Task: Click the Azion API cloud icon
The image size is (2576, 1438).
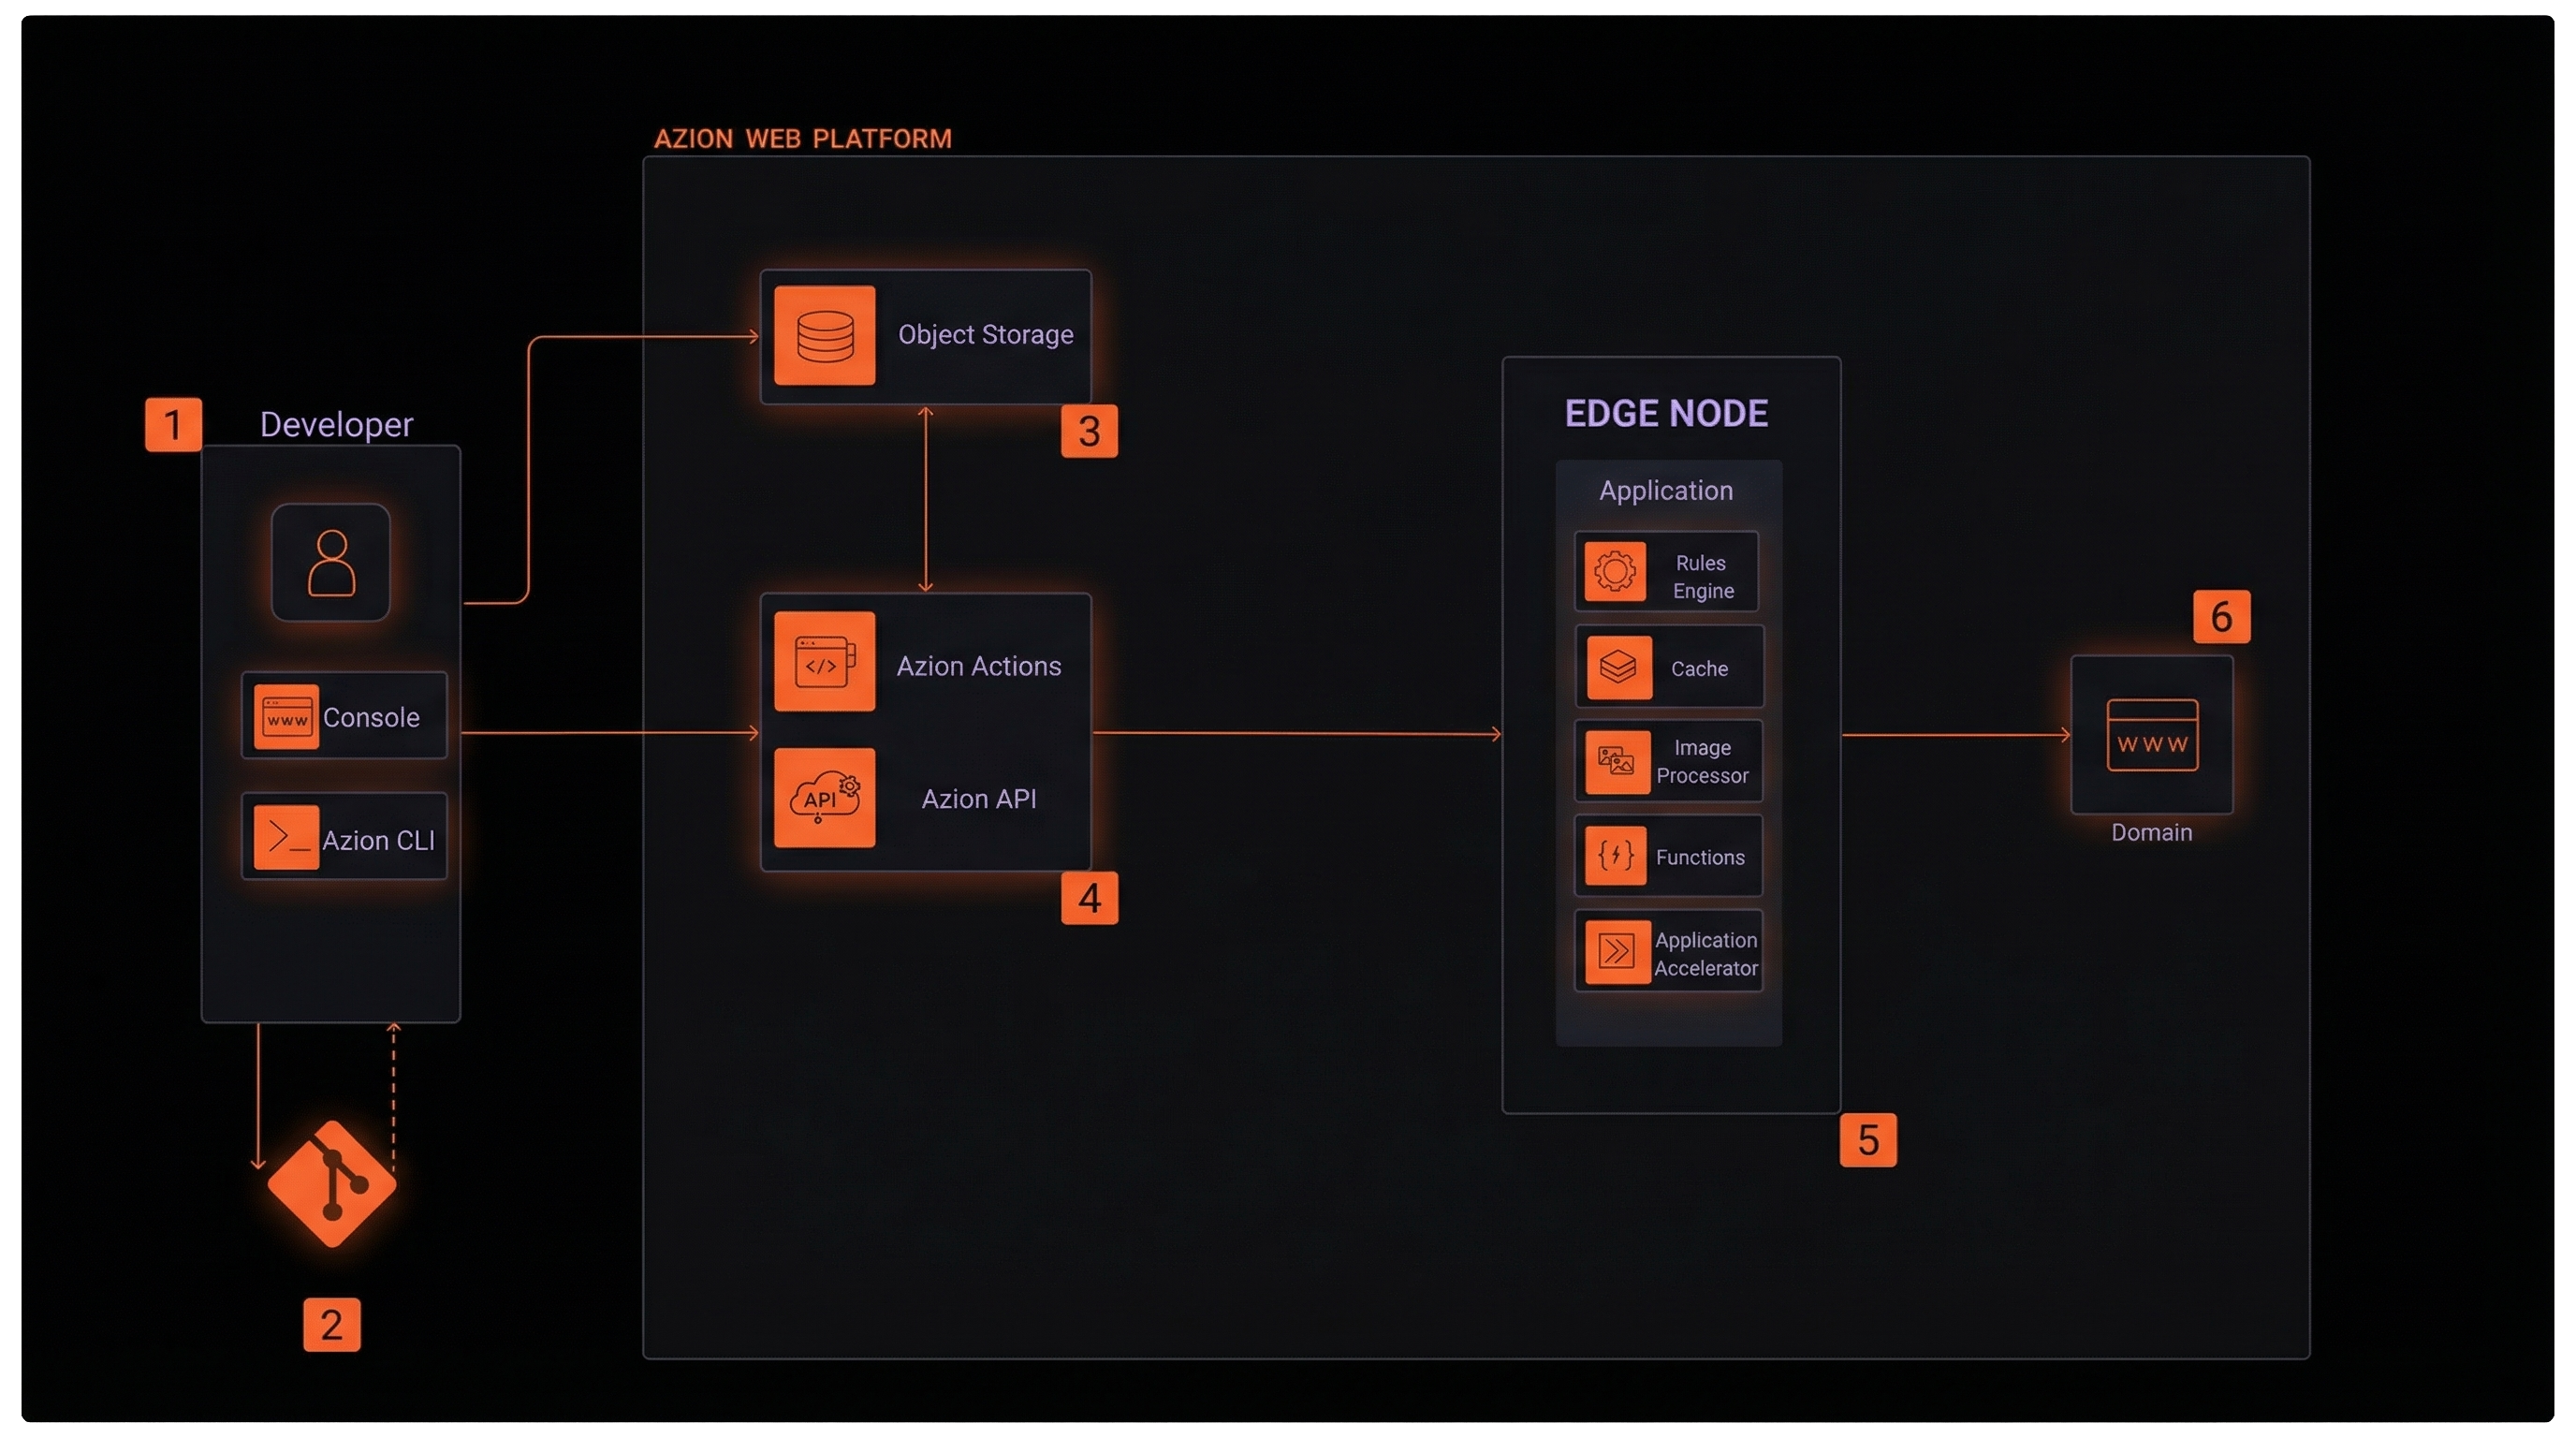Action: pyautogui.click(x=825, y=797)
